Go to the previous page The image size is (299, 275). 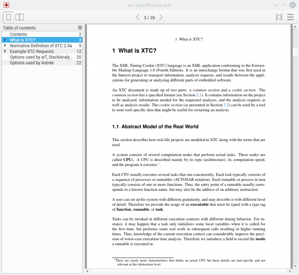pos(137,17)
